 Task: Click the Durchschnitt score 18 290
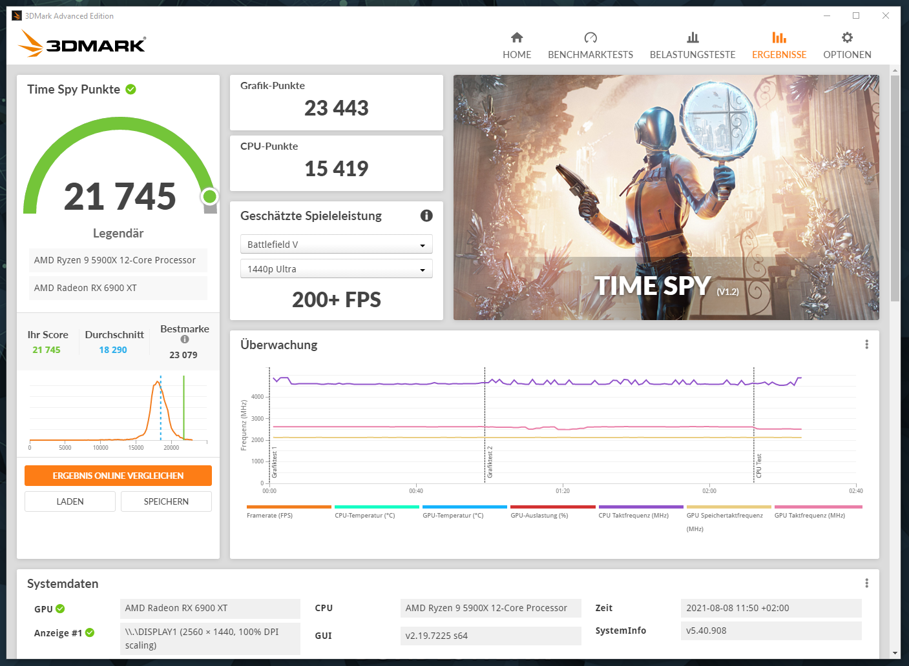113,350
